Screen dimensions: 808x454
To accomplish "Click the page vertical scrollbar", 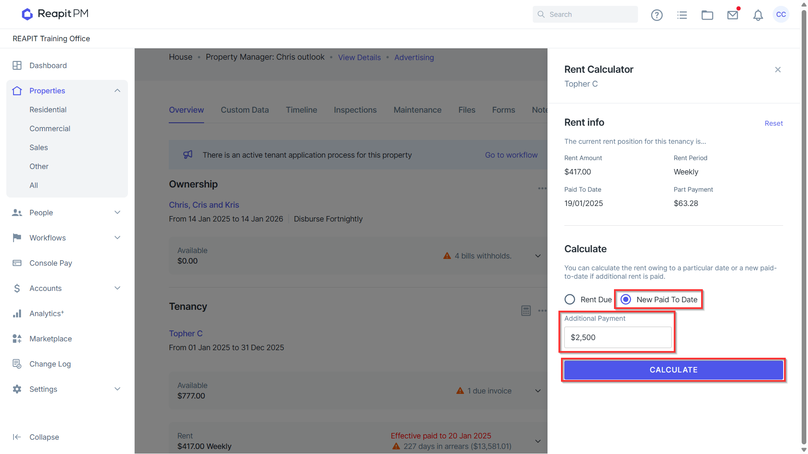I will tap(804, 227).
